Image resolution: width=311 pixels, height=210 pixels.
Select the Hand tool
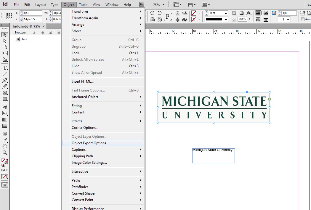pos(5,147)
